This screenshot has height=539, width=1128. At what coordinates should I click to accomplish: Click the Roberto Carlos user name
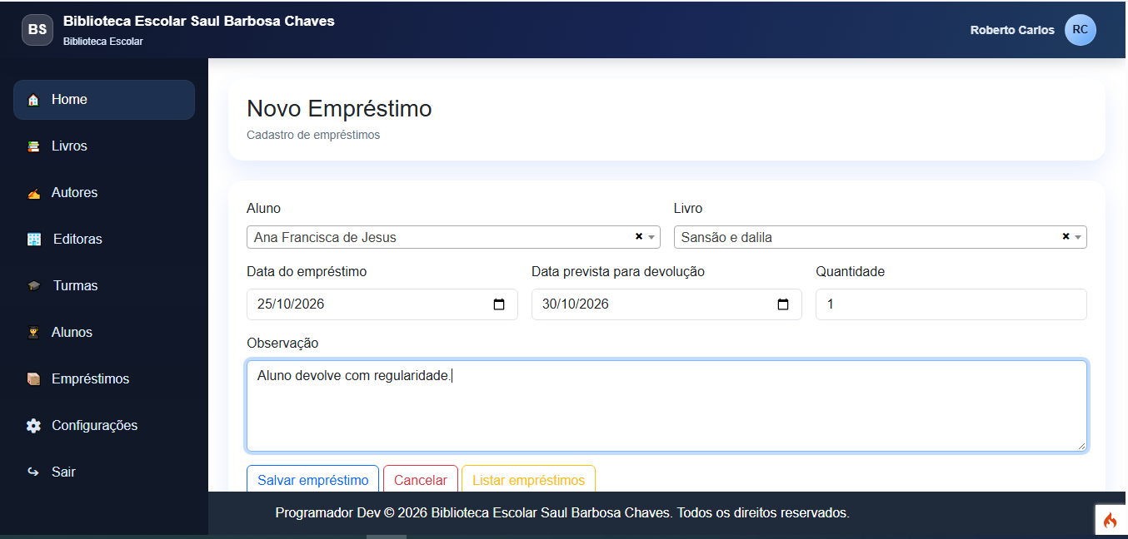pos(1012,30)
